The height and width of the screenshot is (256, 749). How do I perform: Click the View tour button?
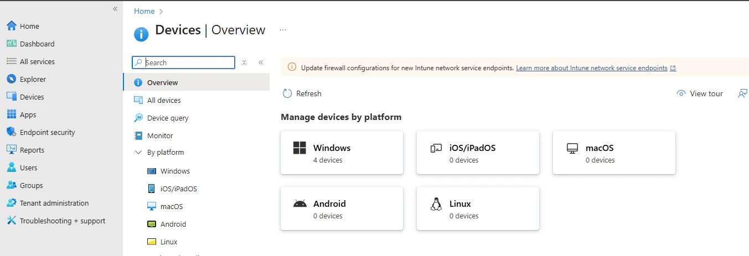click(700, 93)
